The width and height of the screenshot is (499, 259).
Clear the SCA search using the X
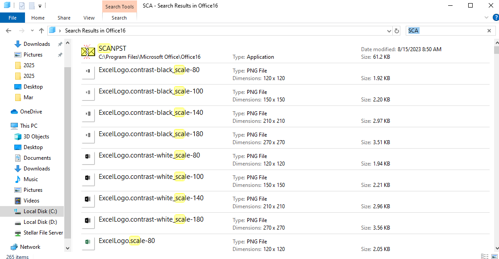coord(490,30)
